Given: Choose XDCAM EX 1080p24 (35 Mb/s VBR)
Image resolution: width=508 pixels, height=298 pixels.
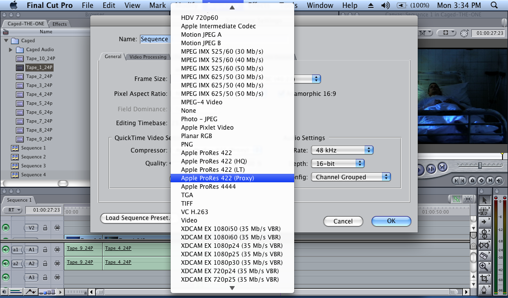Looking at the screenshot, I should click(232, 245).
